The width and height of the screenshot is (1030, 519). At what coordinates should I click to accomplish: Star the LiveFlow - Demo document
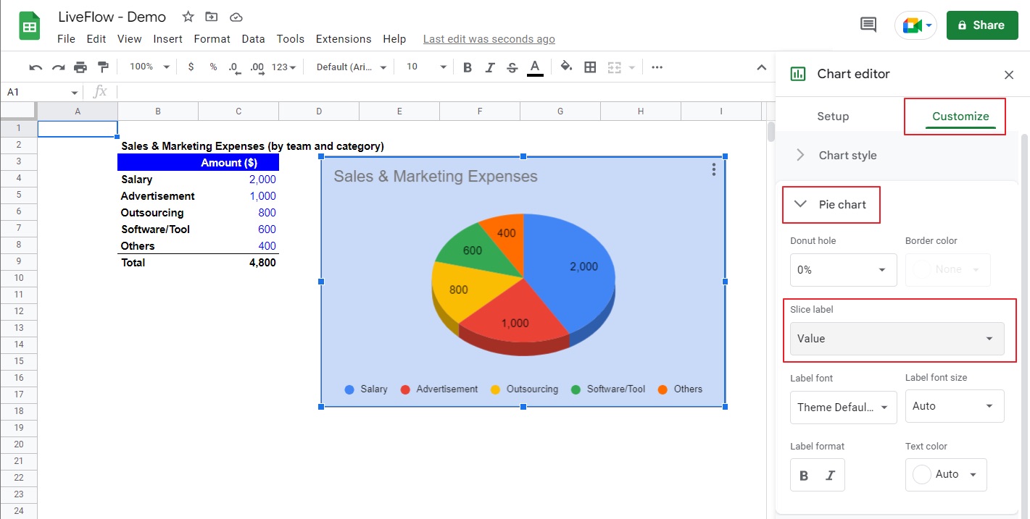click(188, 17)
